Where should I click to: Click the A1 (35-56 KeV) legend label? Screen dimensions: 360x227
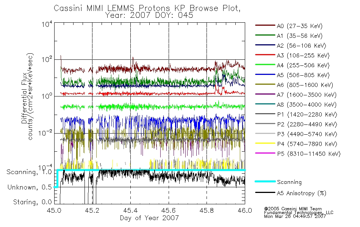(x=299, y=36)
